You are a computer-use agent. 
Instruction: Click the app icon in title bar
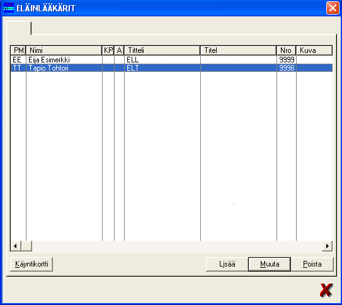[x=9, y=8]
